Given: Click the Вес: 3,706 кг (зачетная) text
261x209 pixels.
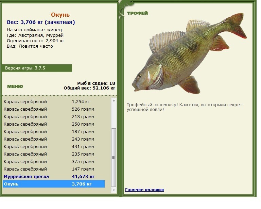Looking at the screenshot, I should (x=41, y=22).
